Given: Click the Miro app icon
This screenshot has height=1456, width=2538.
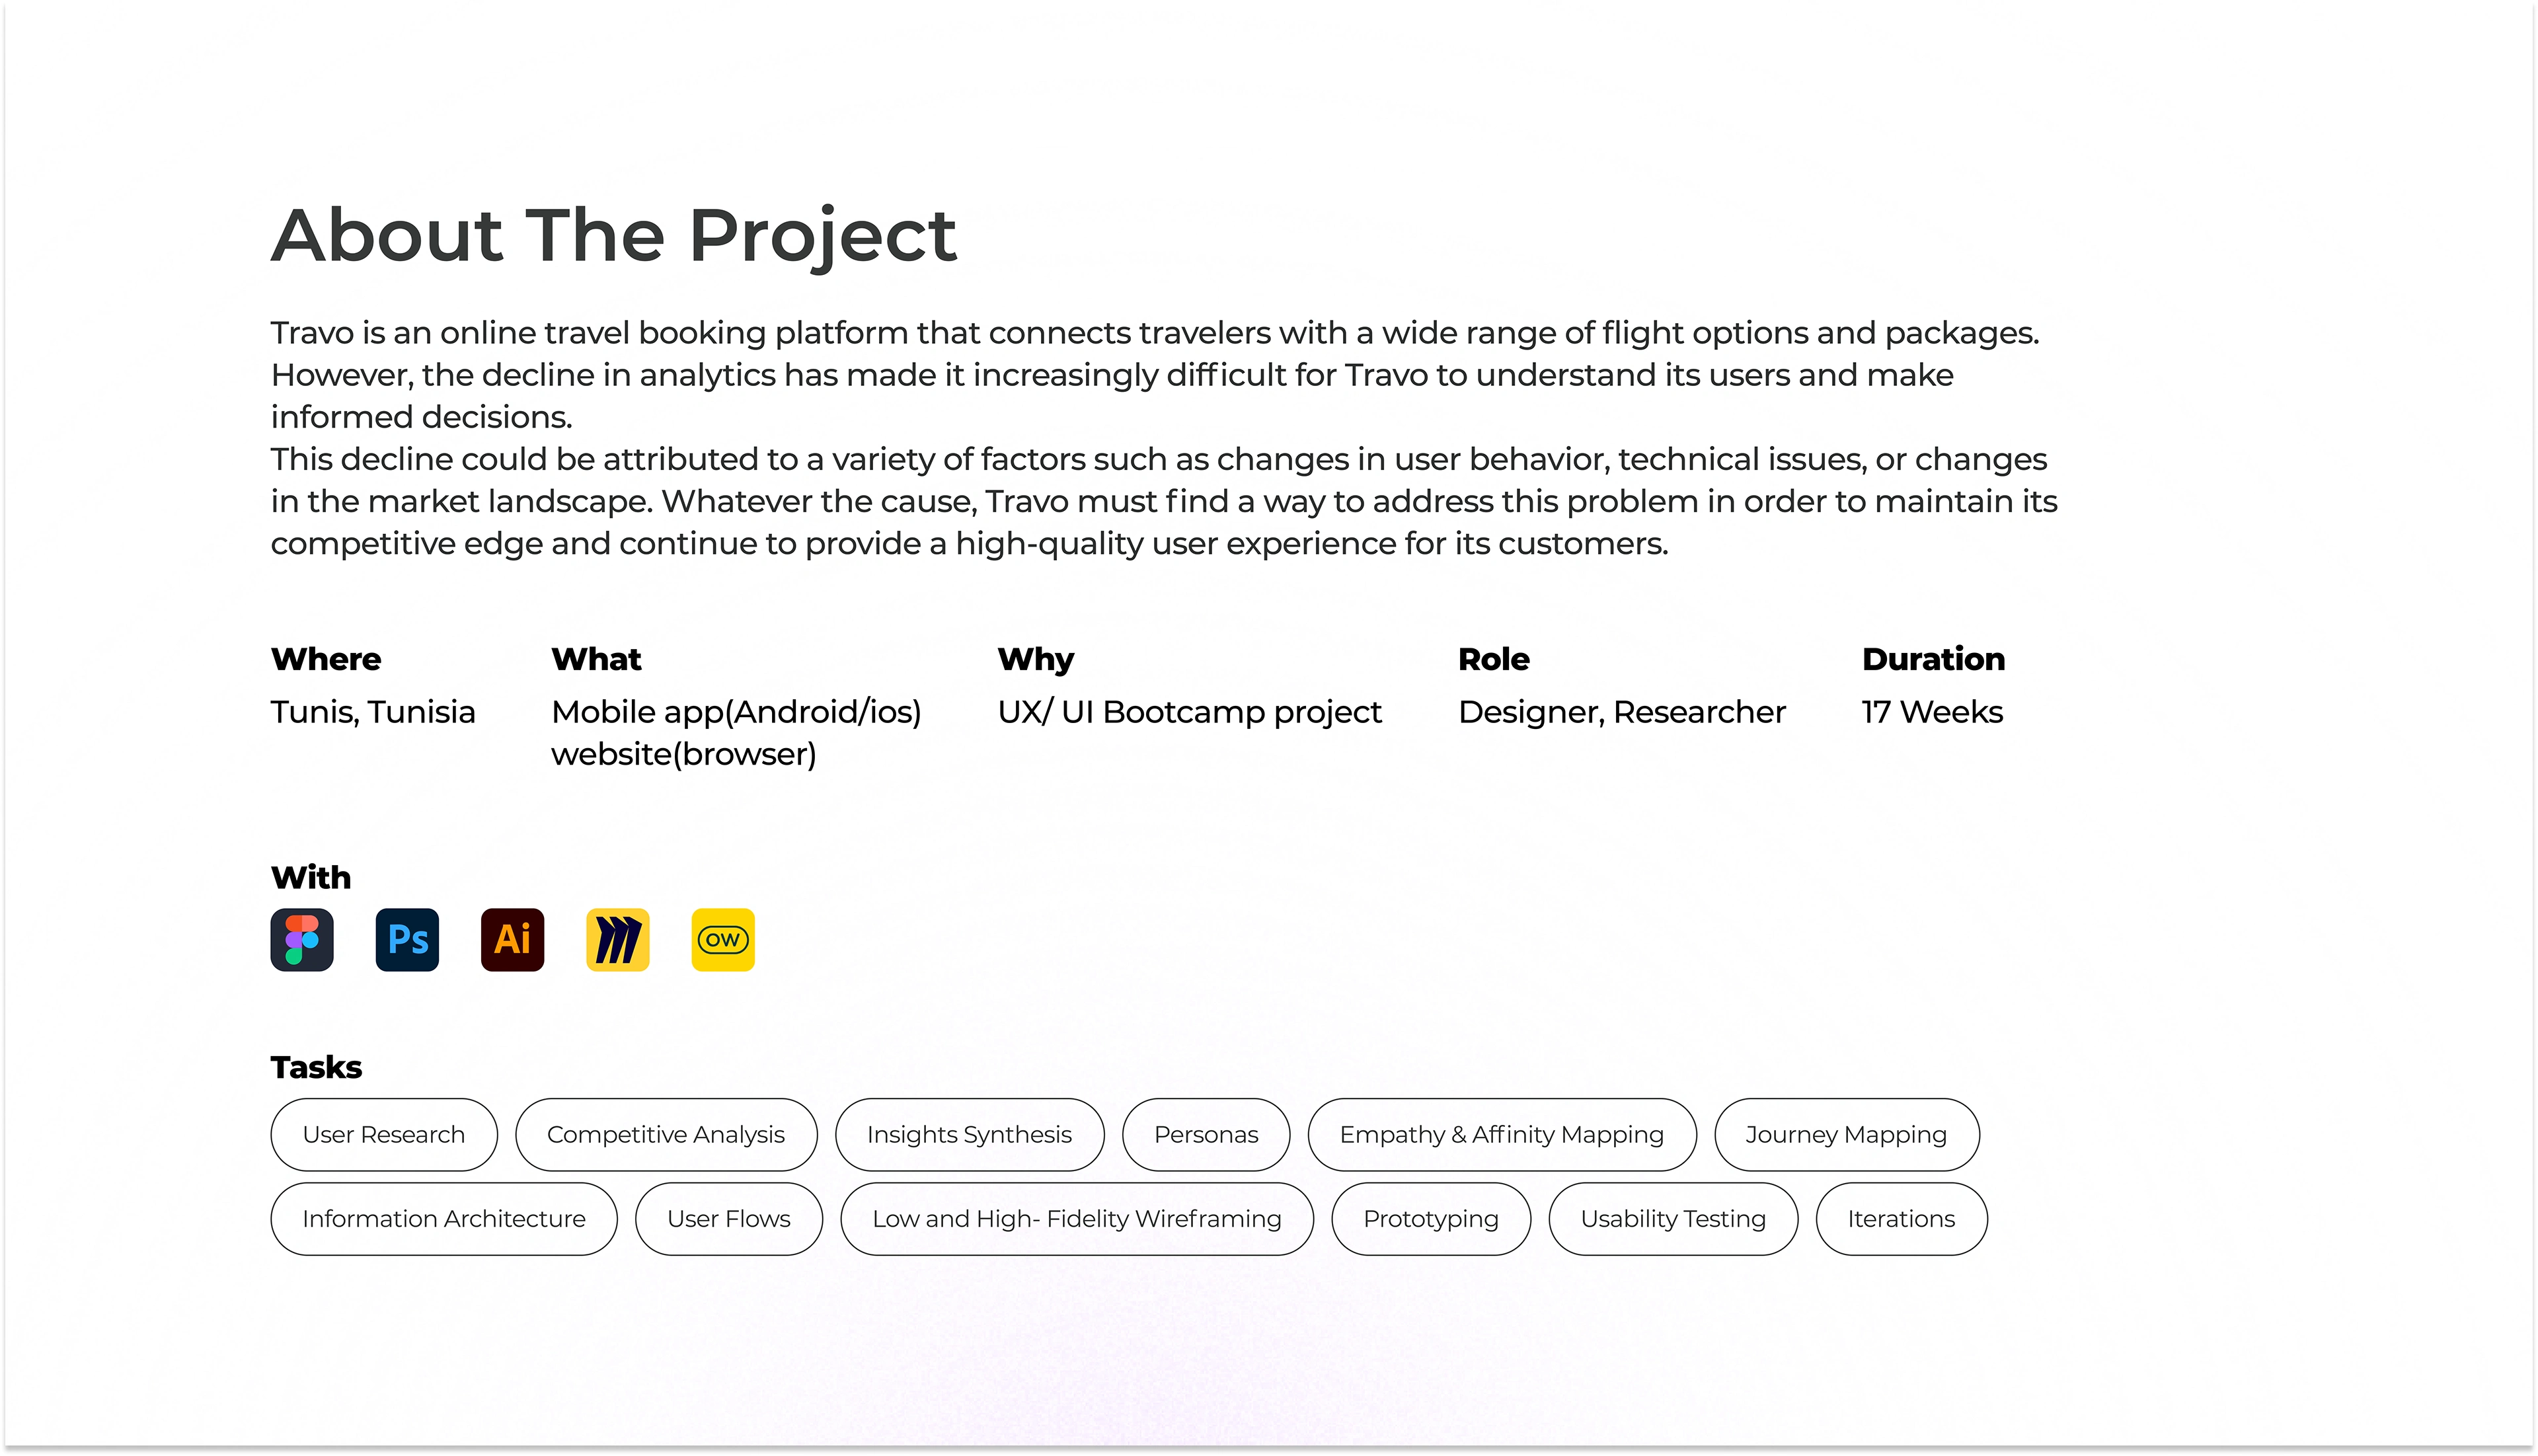Looking at the screenshot, I should tap(618, 940).
